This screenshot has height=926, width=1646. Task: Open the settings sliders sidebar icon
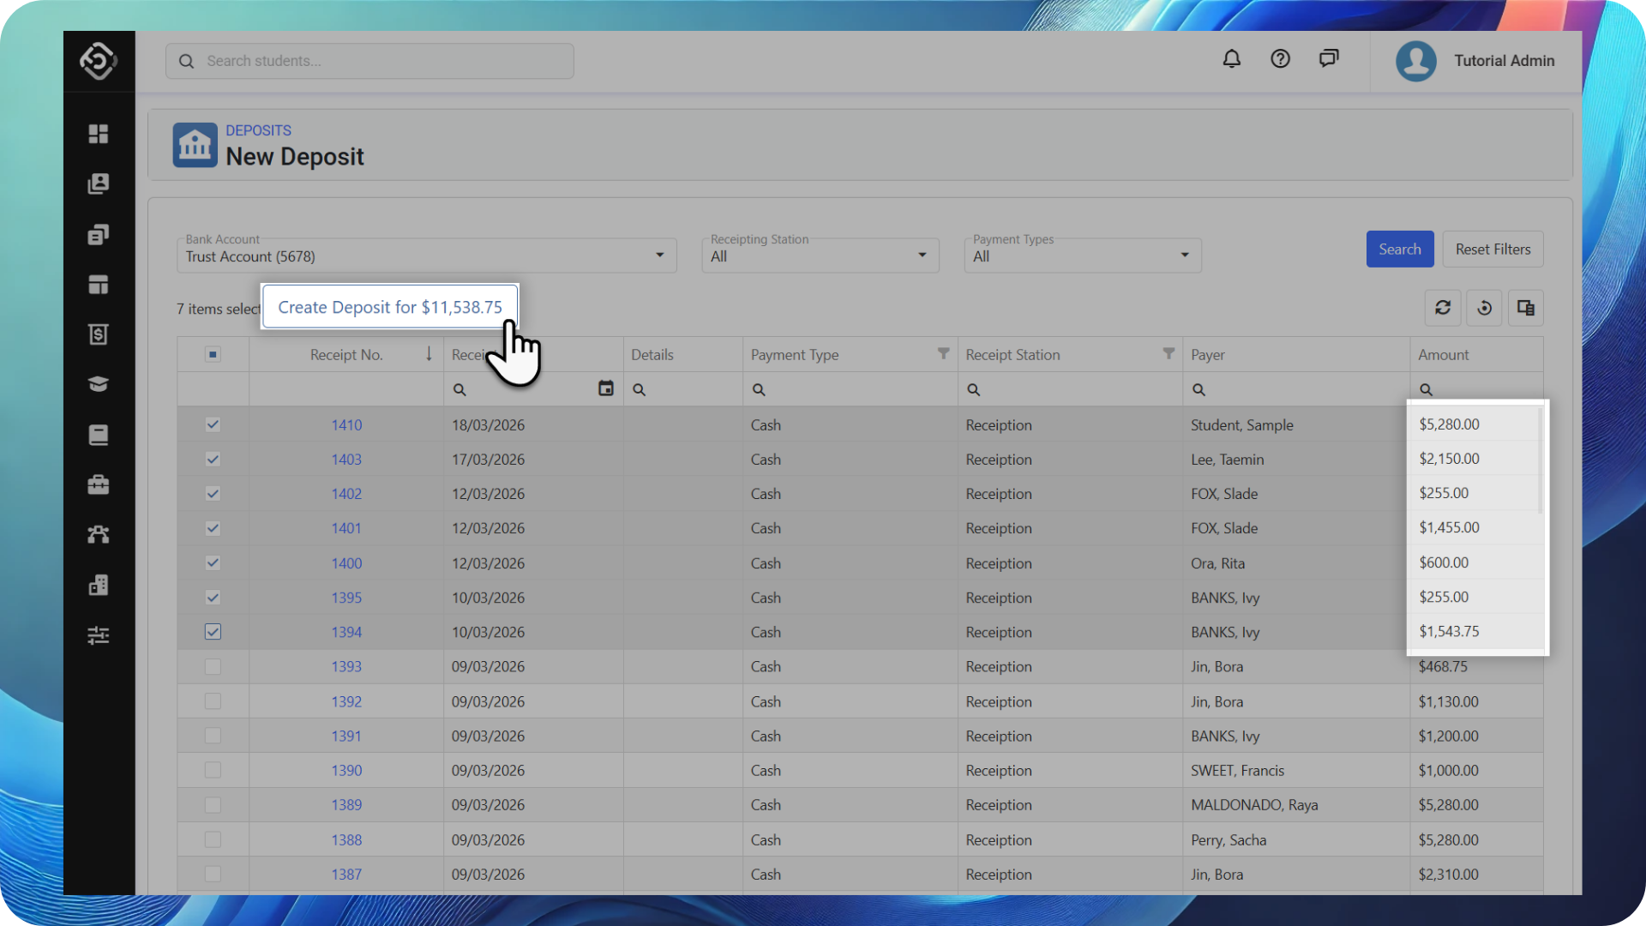[x=99, y=635]
